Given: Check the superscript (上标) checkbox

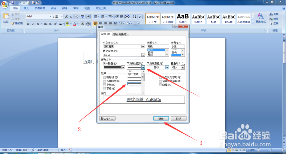Looking at the screenshot, I should click(104, 85).
